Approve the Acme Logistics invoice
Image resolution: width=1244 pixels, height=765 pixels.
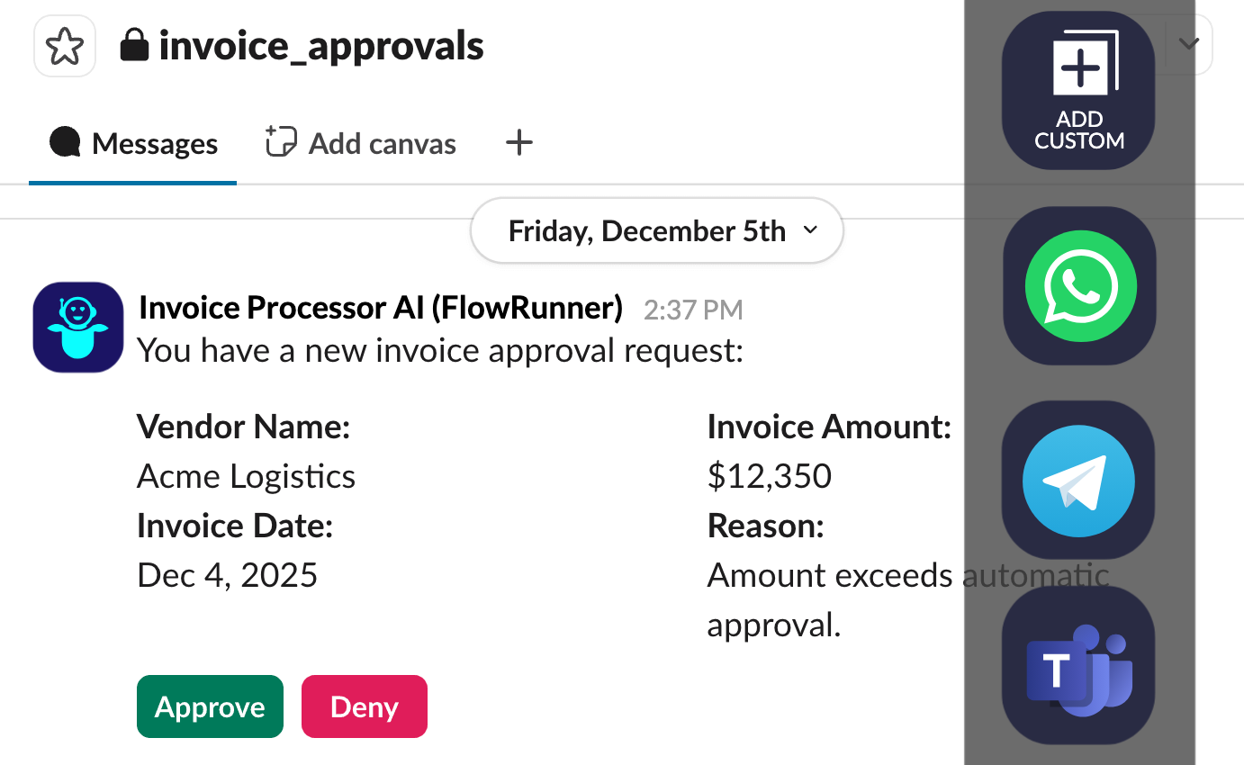point(210,706)
